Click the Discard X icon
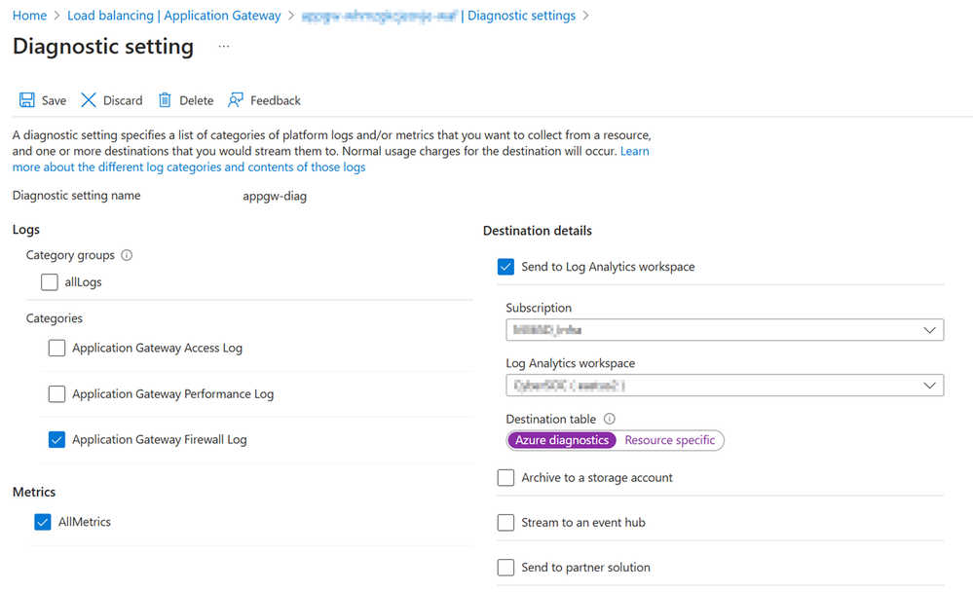 pos(89,100)
